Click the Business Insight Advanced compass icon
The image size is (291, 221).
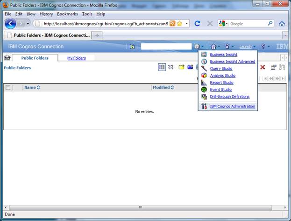pyautogui.click(x=204, y=61)
